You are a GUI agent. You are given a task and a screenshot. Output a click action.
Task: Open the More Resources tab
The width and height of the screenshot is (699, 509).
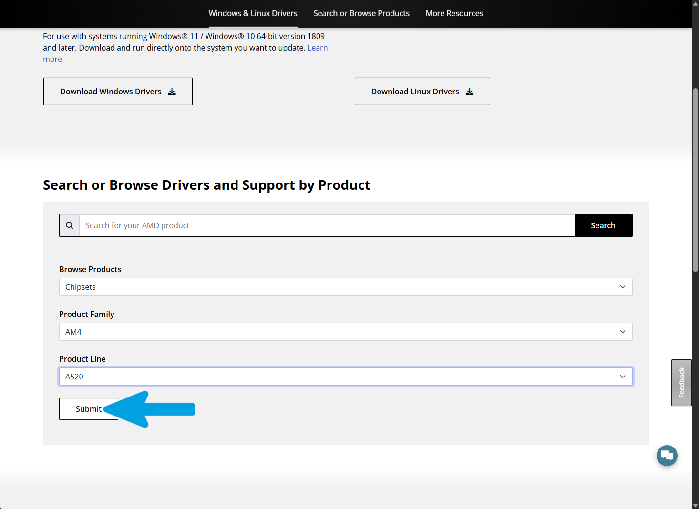click(x=454, y=13)
